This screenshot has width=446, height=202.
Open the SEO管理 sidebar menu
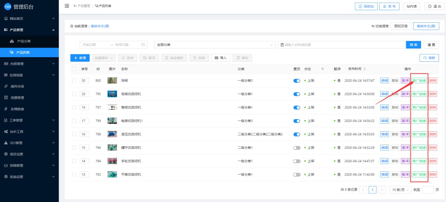coord(29,143)
